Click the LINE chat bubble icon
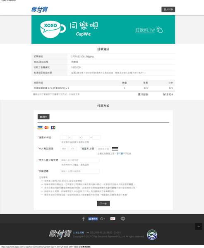Image resolution: width=204 pixels, height=248 pixels. tap(123, 219)
